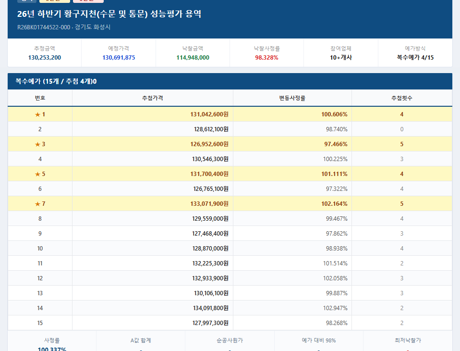Click the rate 98.268%

tap(337, 323)
